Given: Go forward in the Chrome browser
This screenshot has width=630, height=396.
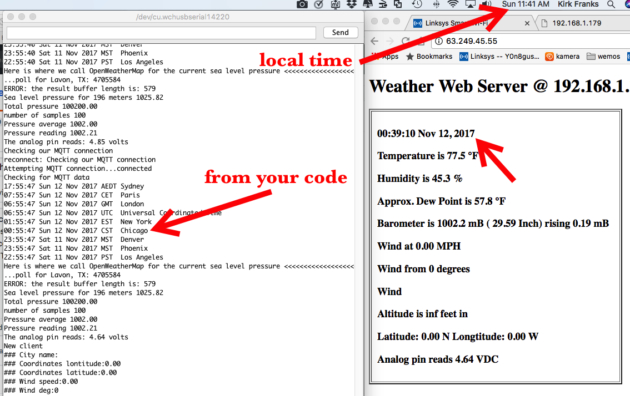Looking at the screenshot, I should [x=390, y=41].
